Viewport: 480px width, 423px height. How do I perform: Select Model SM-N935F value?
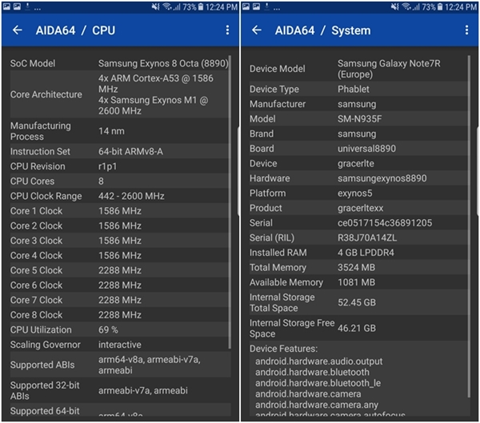click(360, 119)
